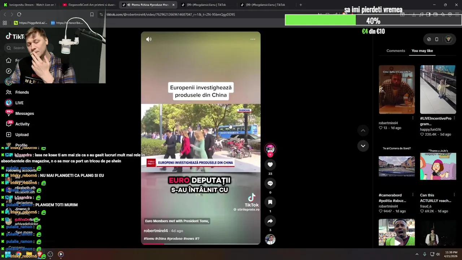This screenshot has height=260, width=462.
Task: Open options dots for robertmirel4 13-likes video
Action: coord(413,118)
